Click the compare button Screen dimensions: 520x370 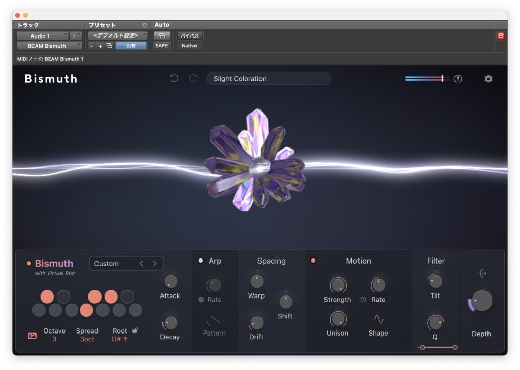132,46
